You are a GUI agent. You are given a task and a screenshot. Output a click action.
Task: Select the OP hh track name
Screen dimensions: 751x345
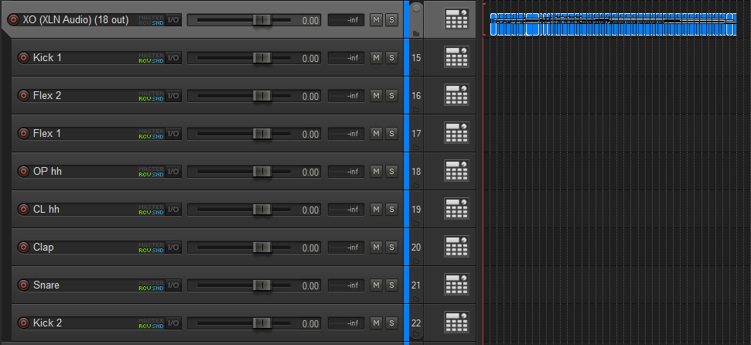tap(47, 172)
